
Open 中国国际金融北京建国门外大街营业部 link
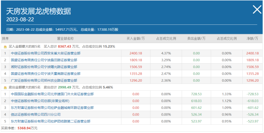52,94
